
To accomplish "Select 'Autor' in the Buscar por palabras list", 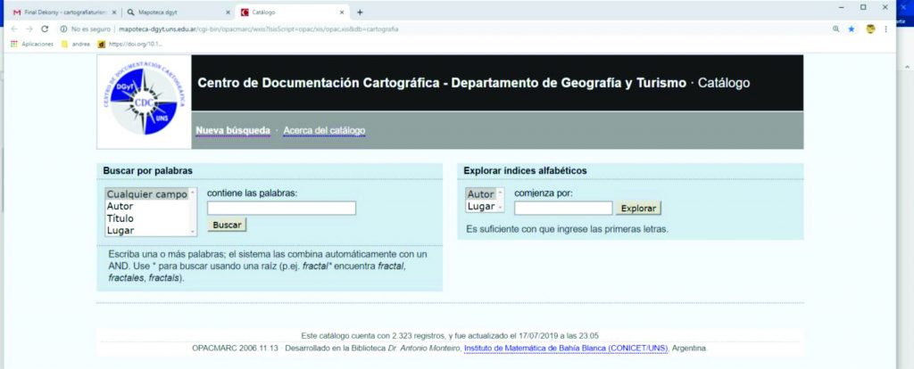I will (120, 206).
